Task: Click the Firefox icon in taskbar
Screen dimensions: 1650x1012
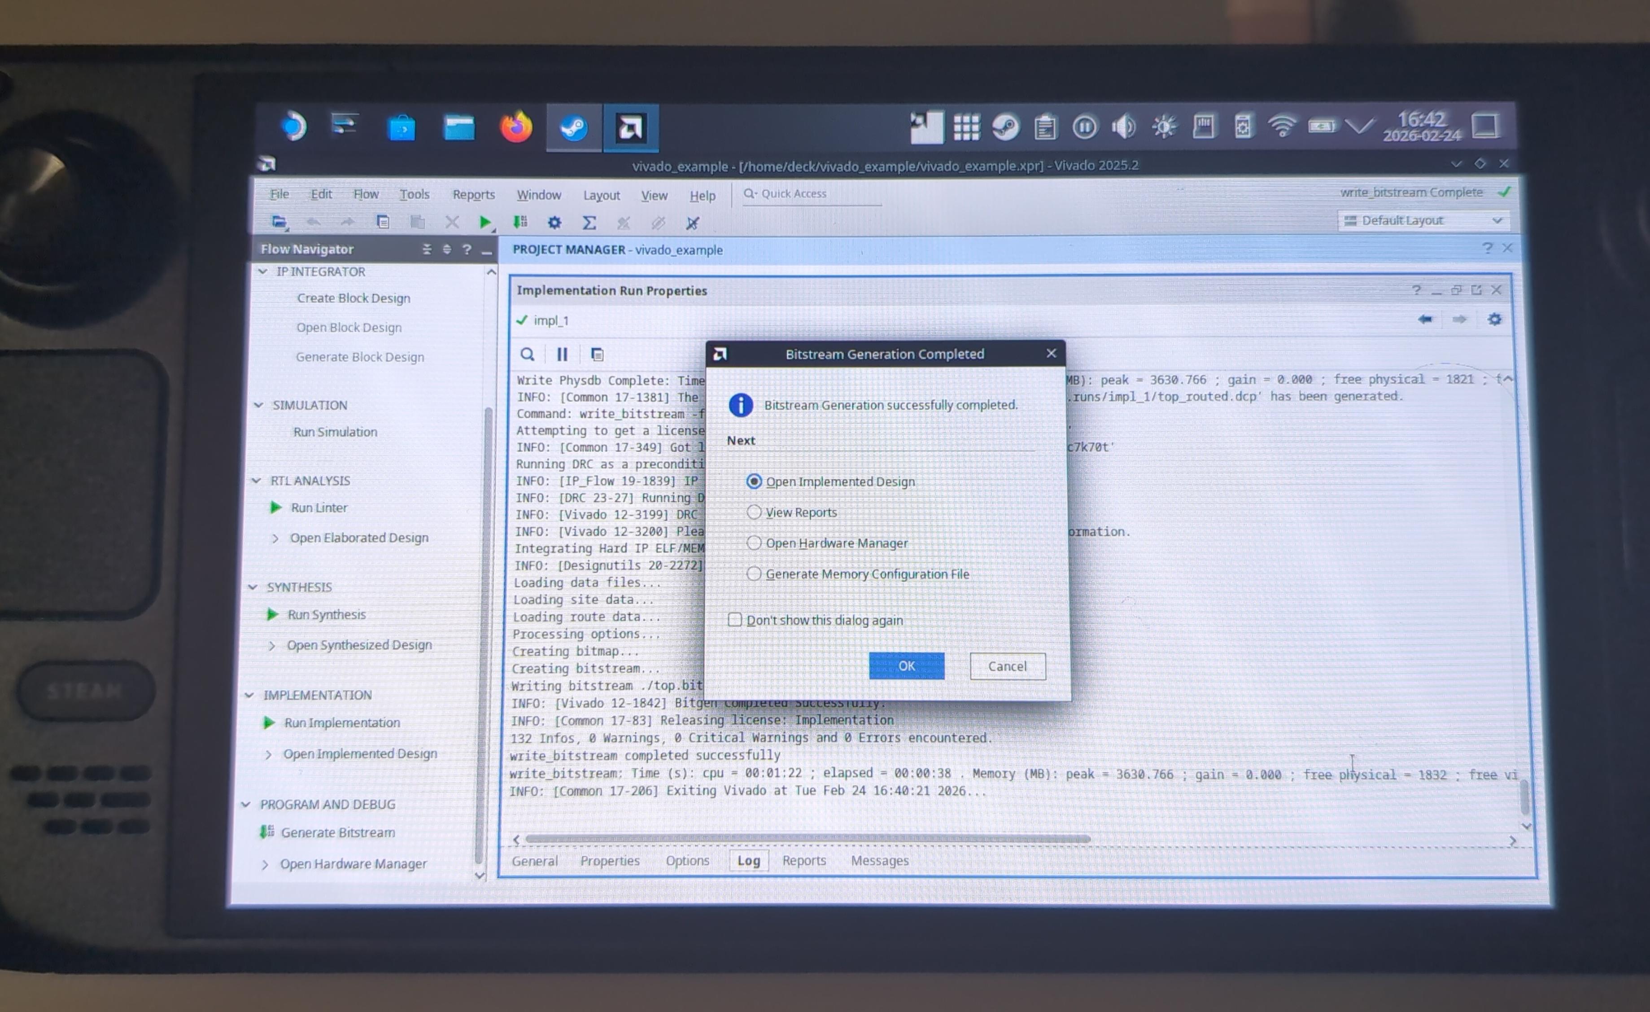Action: 516,127
